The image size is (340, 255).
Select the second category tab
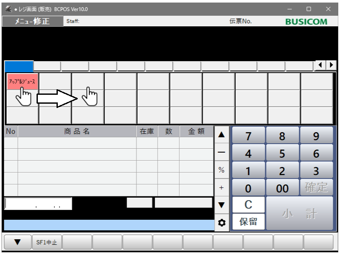click(47, 67)
